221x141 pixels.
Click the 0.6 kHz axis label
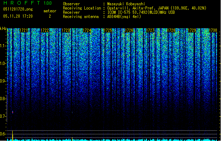point(3,134)
